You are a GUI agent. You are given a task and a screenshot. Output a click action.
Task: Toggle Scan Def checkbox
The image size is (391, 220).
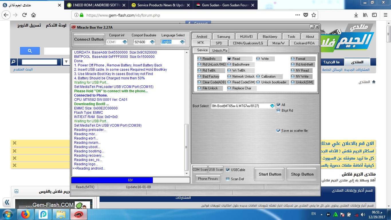click(228, 179)
